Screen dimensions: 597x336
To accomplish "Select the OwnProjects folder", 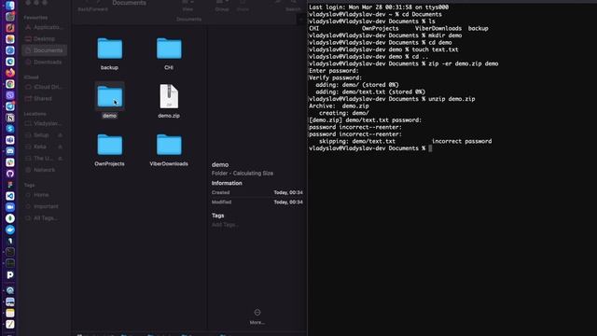I will pyautogui.click(x=110, y=145).
